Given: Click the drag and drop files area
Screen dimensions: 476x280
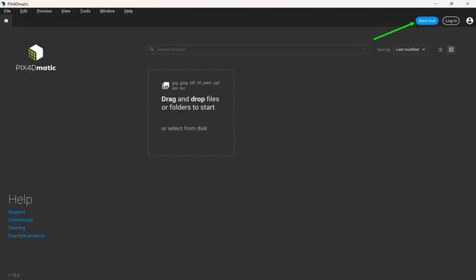Looking at the screenshot, I should pyautogui.click(x=191, y=113).
